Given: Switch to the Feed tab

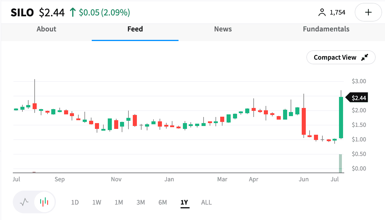Looking at the screenshot, I should [135, 29].
